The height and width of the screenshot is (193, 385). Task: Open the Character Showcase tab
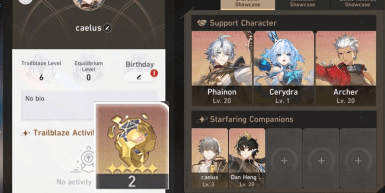pos(247,4)
